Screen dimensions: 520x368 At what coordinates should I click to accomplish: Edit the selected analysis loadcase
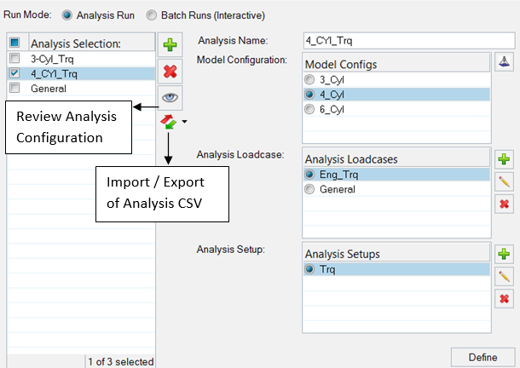[504, 181]
